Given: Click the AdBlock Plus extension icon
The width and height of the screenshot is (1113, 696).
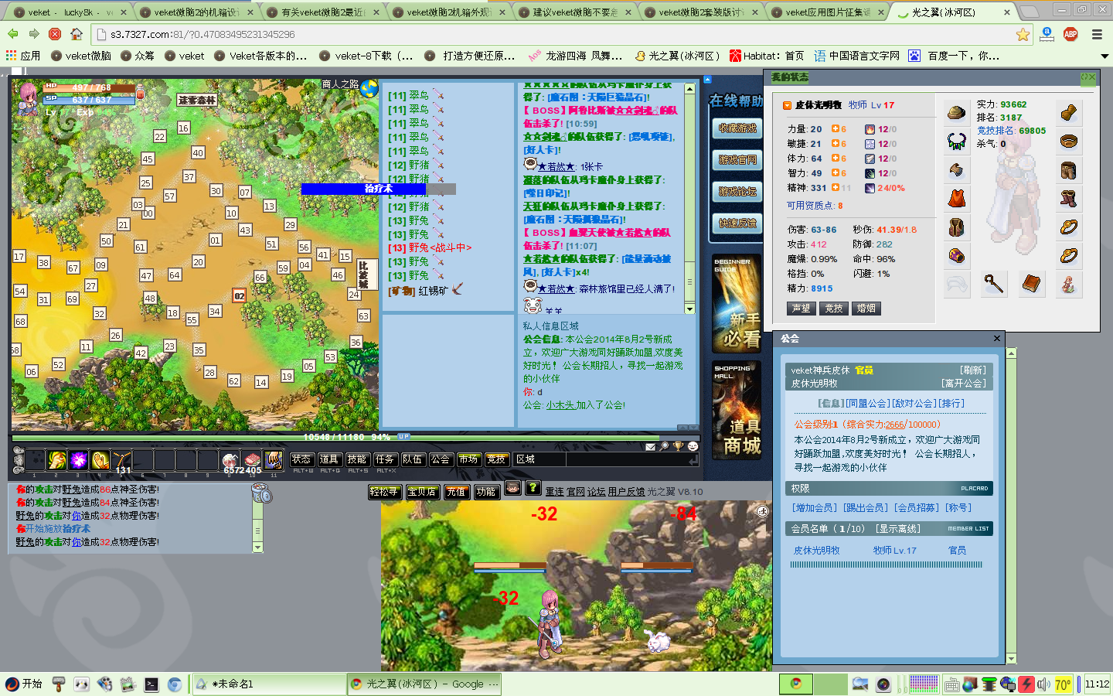Looking at the screenshot, I should (x=1070, y=34).
